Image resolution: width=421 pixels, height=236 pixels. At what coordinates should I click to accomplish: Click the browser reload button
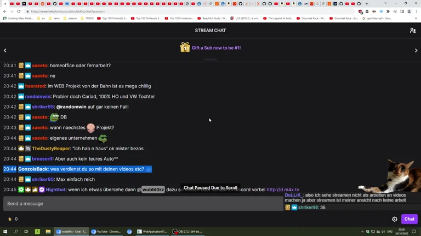(x=19, y=11)
